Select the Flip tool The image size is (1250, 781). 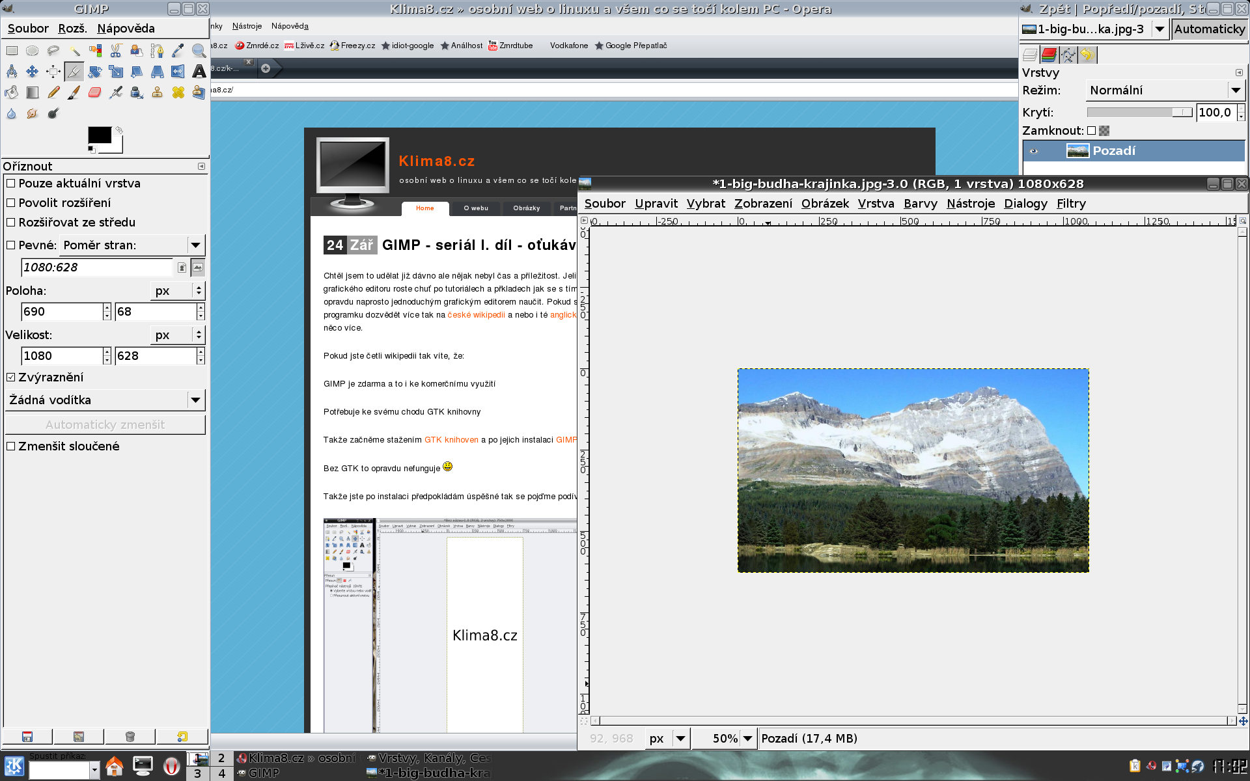(x=178, y=71)
